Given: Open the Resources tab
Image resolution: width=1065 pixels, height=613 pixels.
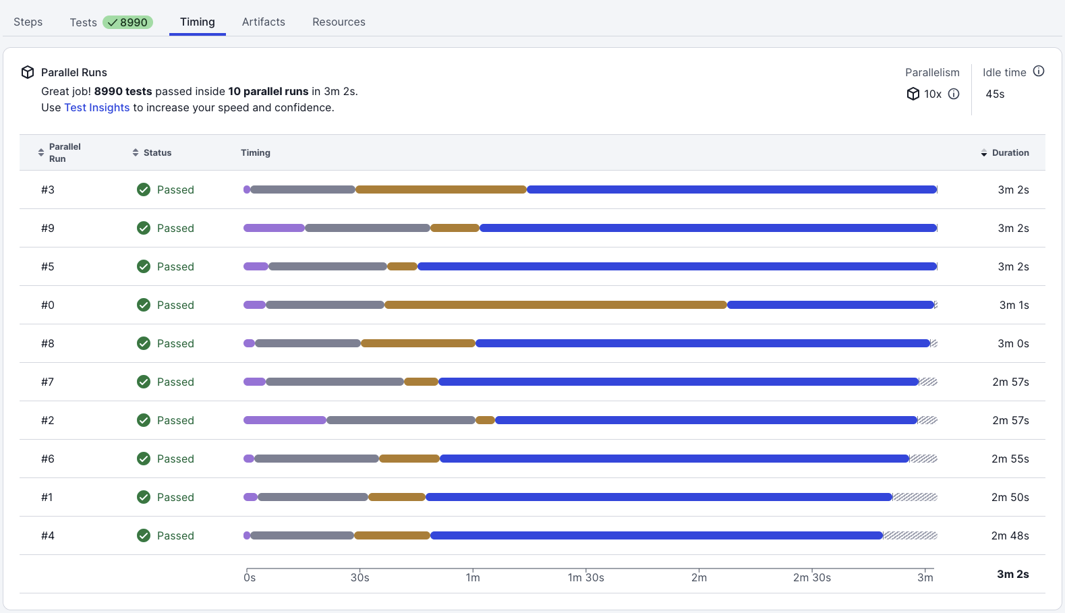Looking at the screenshot, I should [x=339, y=22].
